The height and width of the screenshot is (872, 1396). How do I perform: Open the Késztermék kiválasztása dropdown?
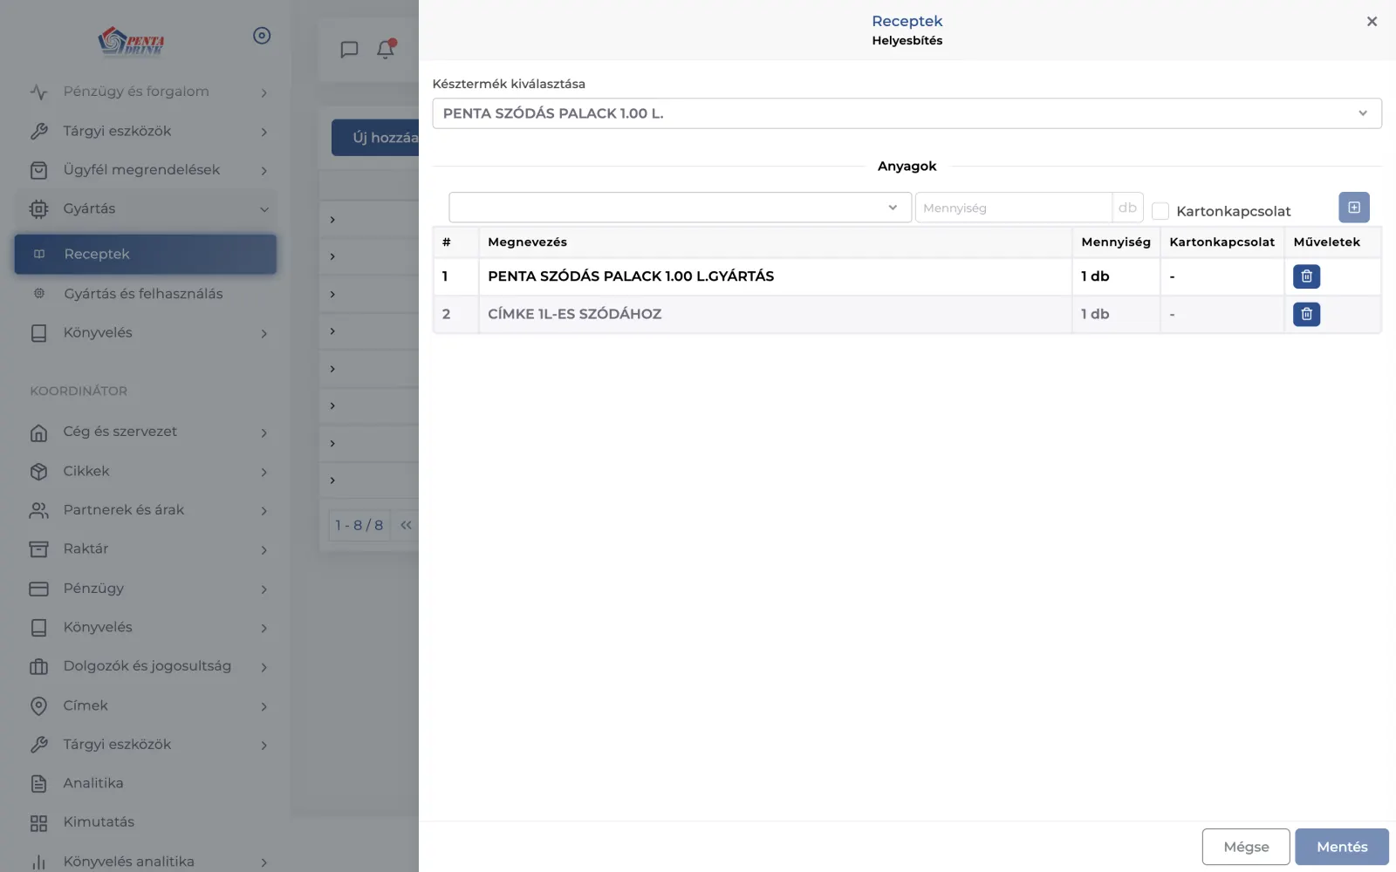pos(907,113)
